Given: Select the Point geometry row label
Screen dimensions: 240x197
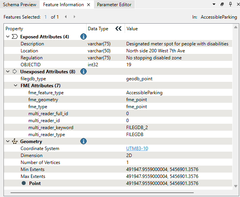Looking at the screenshot, I should click(35, 183).
